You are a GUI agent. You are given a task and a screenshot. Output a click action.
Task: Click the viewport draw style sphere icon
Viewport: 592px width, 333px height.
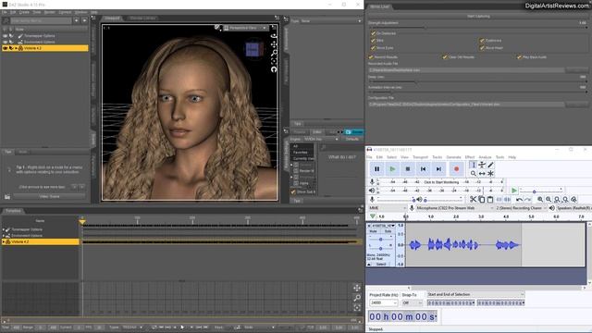tap(217, 28)
